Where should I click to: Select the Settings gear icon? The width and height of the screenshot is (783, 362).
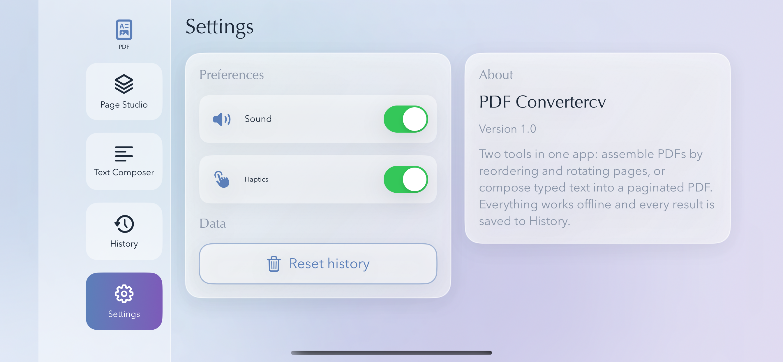click(124, 294)
